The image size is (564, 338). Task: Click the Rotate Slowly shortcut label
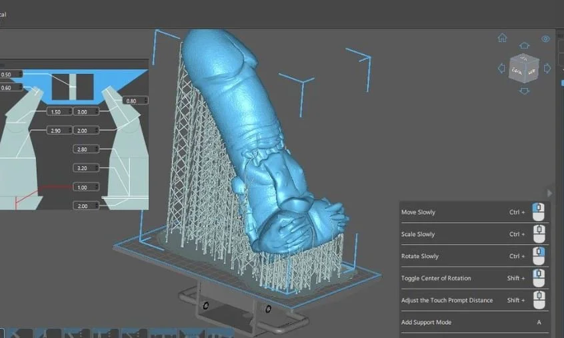420,256
